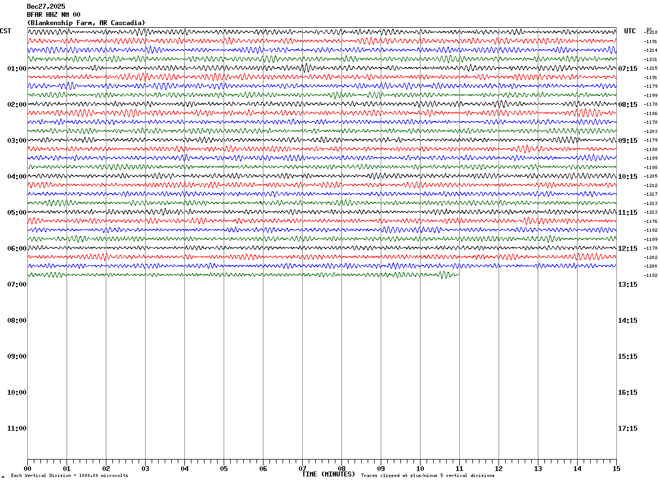Click the minute 10 axis label
The width and height of the screenshot is (660, 483).
(420, 468)
